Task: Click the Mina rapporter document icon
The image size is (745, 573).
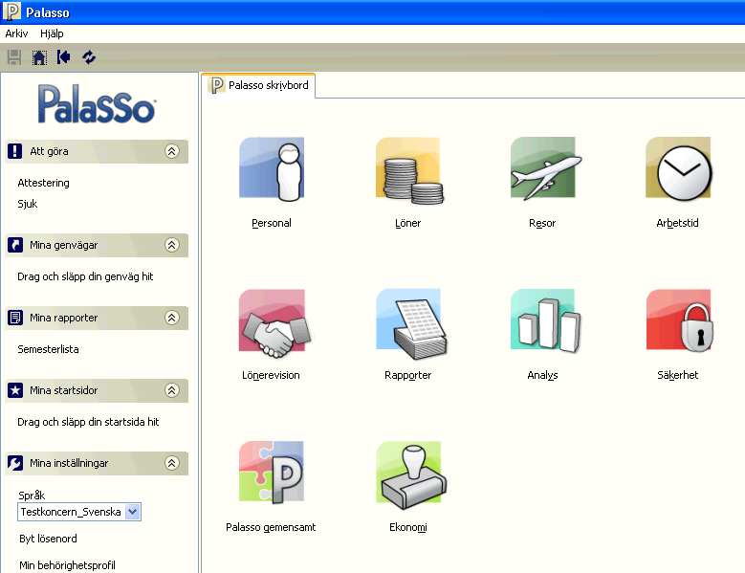Action: (14, 318)
